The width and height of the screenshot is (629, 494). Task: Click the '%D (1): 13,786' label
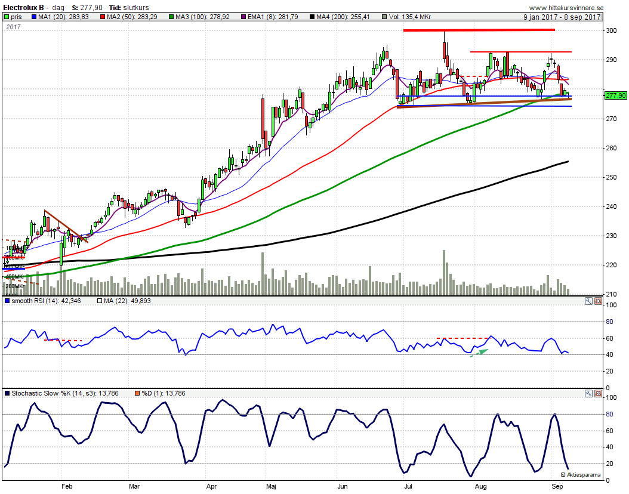coord(164,393)
